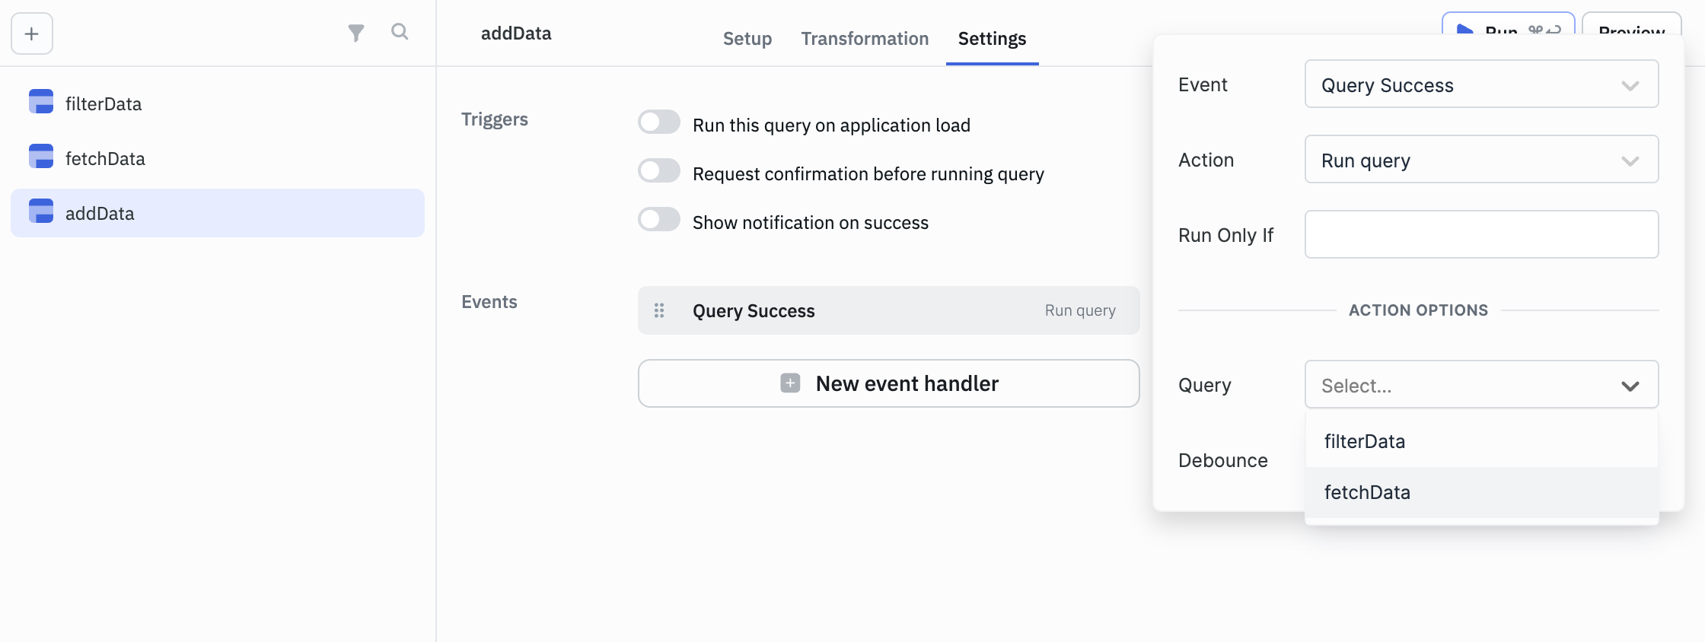This screenshot has height=642, width=1705.
Task: Expand the Action dropdown set to Run query
Action: 1480,160
